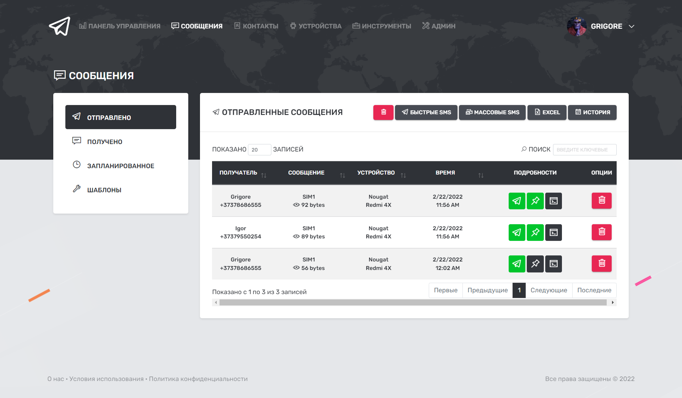This screenshot has width=682, height=398.
Task: Click the horizontal table scrollbar
Action: pyautogui.click(x=413, y=303)
